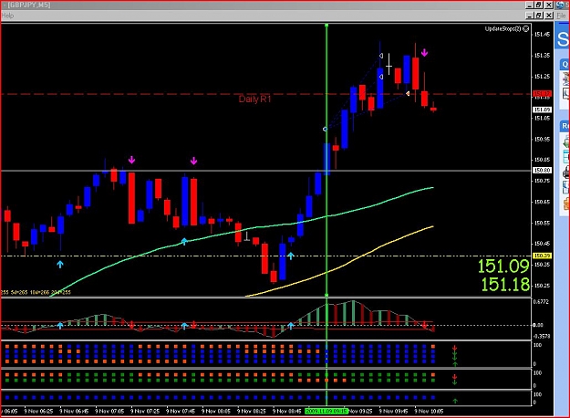Click the red down arrow in second dotted indicator panel

[454, 377]
